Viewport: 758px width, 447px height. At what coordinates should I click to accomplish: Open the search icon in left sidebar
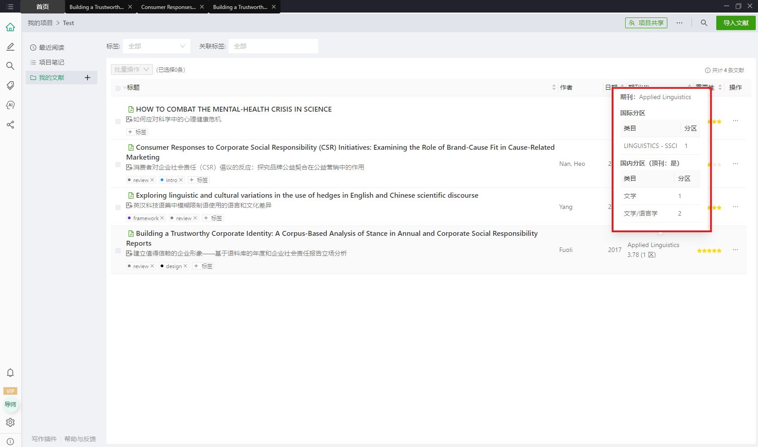click(x=10, y=66)
